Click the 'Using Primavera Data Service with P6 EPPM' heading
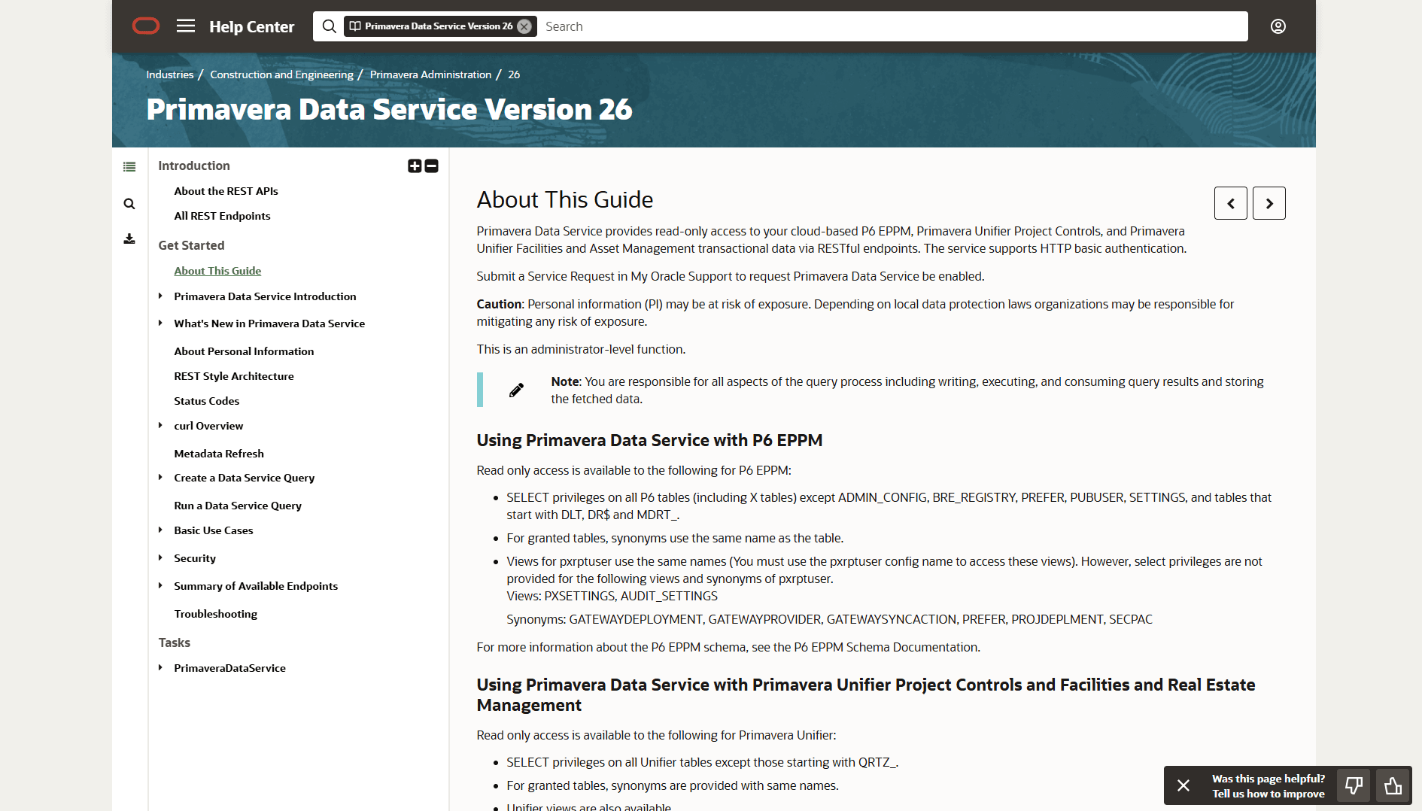1422x811 pixels. click(649, 440)
